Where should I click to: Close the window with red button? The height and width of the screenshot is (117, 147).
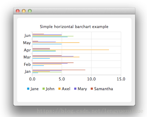tap(18, 11)
